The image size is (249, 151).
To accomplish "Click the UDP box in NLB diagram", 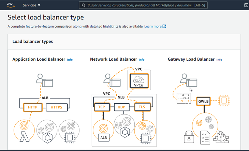I will click(x=121, y=107).
